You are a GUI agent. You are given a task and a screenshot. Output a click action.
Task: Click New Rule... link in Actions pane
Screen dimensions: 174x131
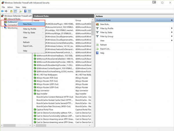[x=105, y=24]
